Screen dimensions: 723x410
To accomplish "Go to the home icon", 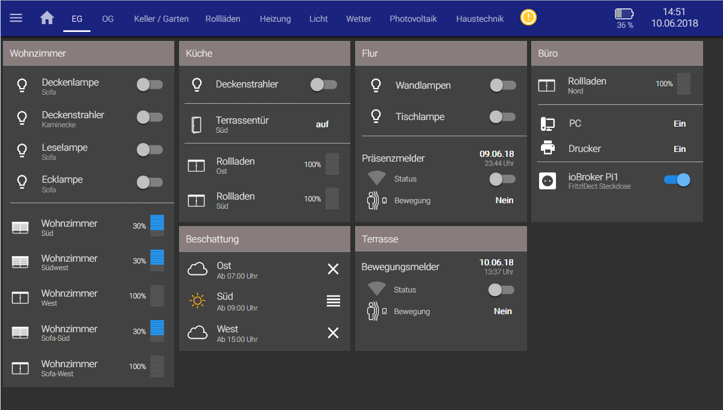I will pos(47,18).
